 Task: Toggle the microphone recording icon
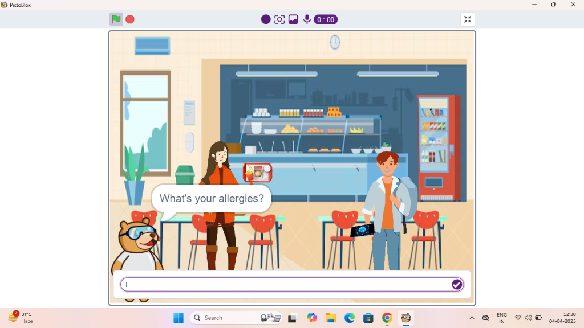click(307, 19)
